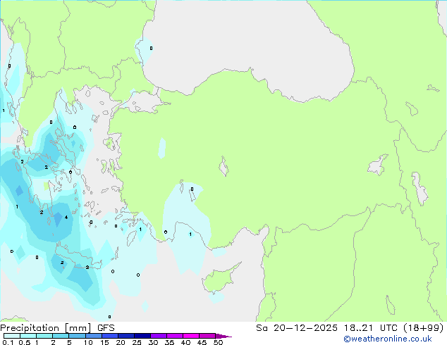Select the 'Precipitation [mm] GFS' title text

(x=57, y=328)
